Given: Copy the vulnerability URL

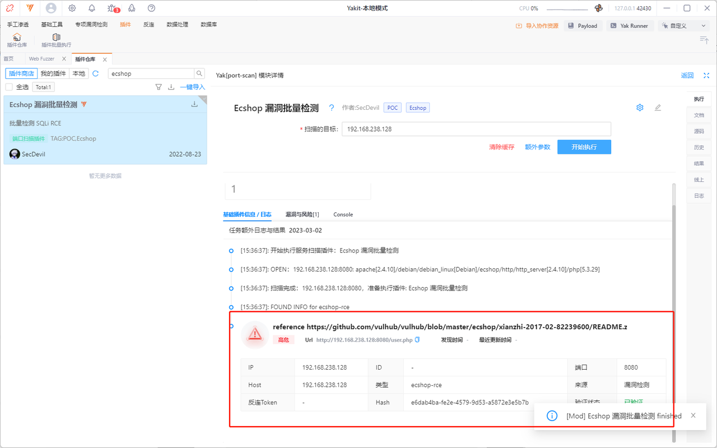Looking at the screenshot, I should (417, 340).
